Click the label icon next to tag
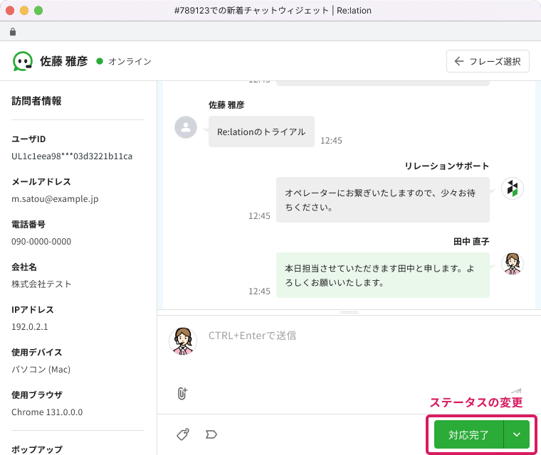The width and height of the screenshot is (541, 455). tap(211, 434)
